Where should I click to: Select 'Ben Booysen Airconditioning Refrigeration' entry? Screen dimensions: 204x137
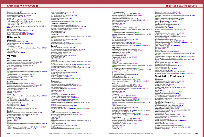173,127
